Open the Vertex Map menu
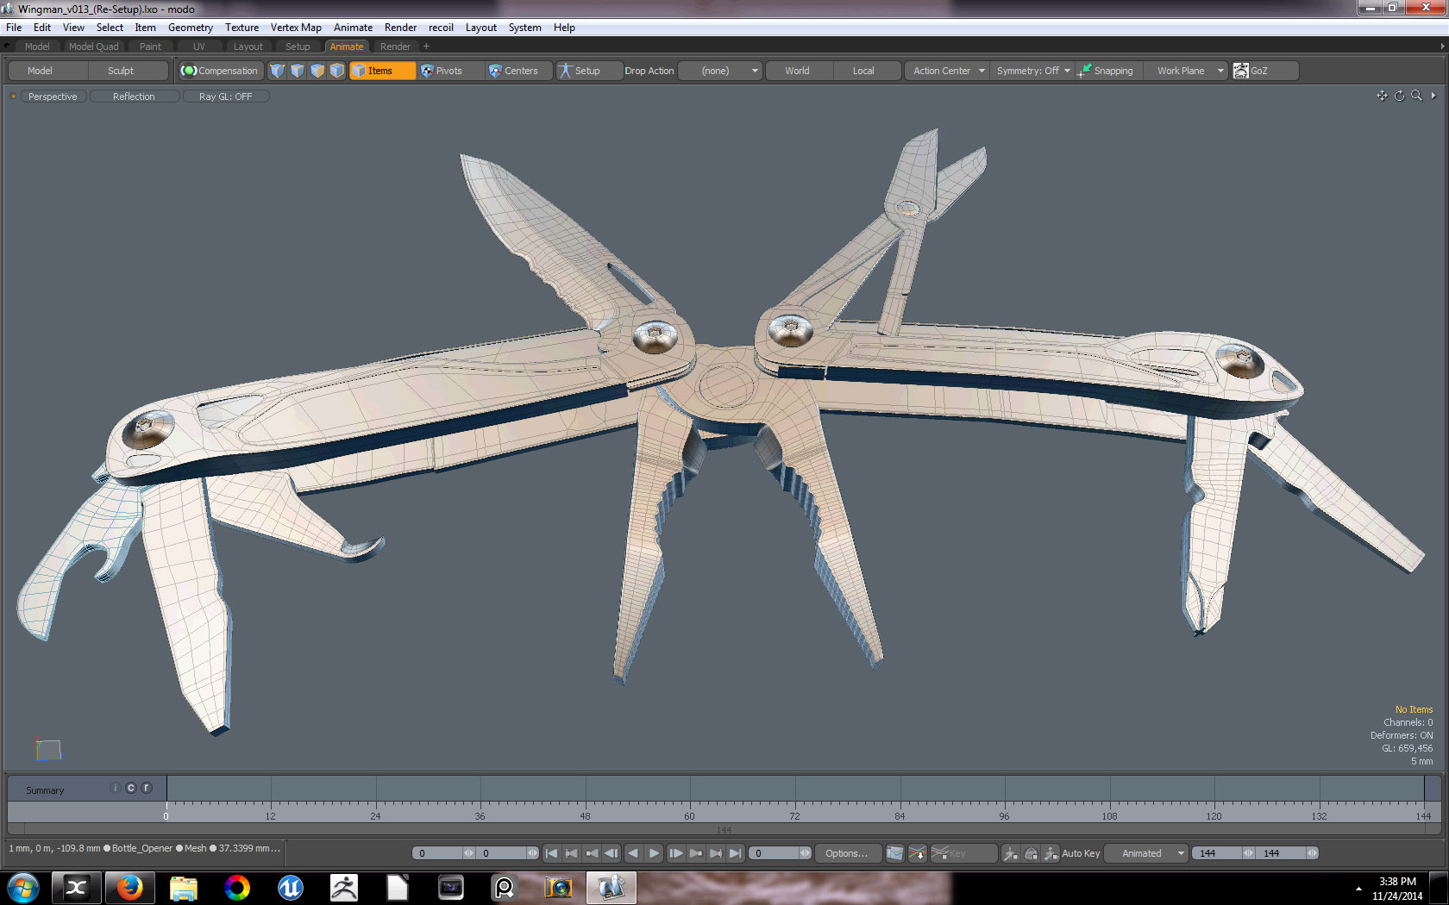 (296, 28)
